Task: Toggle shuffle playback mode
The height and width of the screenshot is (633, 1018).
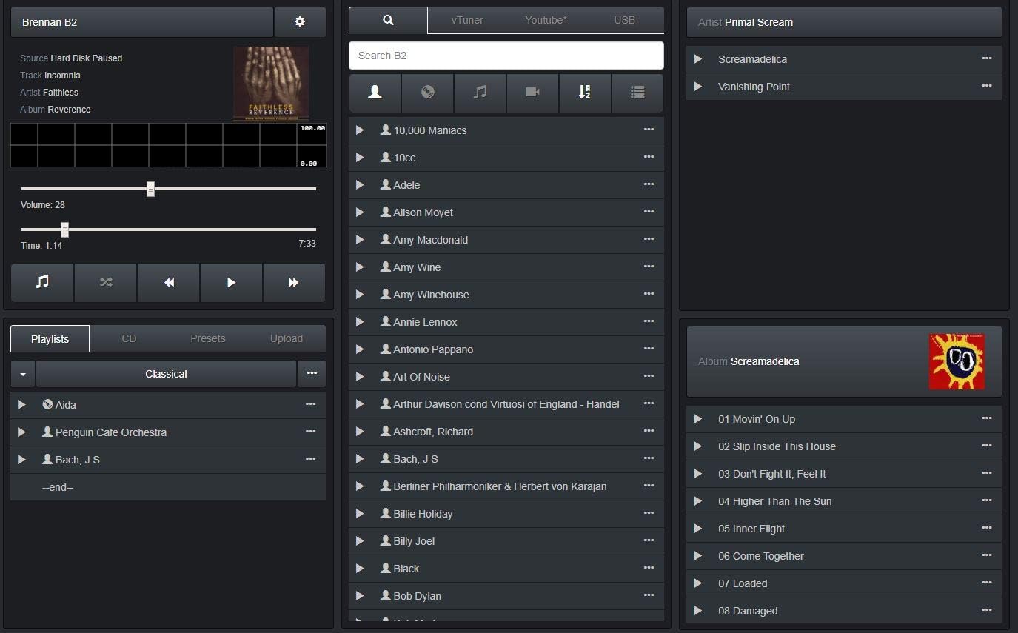Action: (106, 282)
